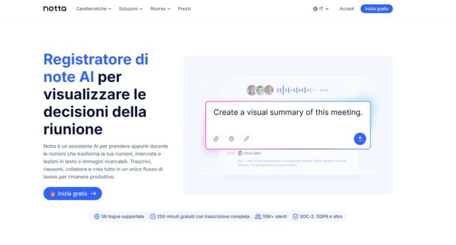
Task: Go to the Prezzi page
Action: point(184,9)
